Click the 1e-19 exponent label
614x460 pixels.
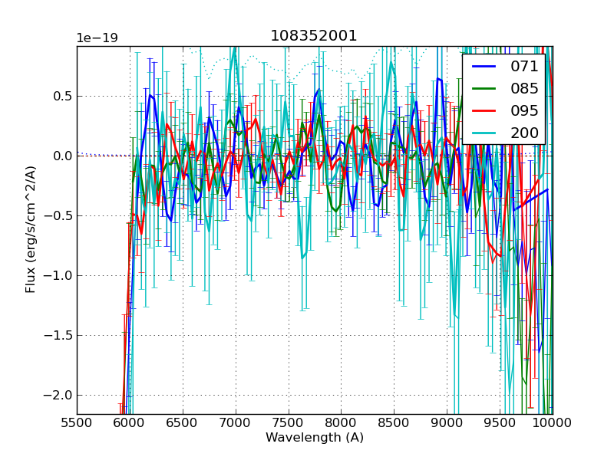point(97,38)
